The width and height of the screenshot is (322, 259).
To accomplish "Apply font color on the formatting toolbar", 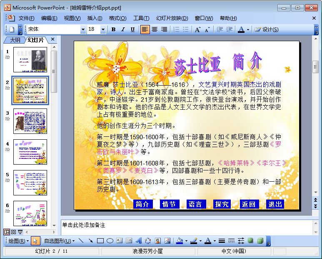I will tap(241, 30).
